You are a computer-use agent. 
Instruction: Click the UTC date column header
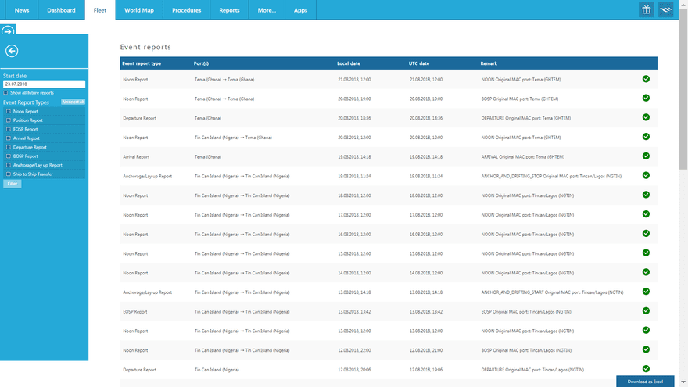click(419, 63)
